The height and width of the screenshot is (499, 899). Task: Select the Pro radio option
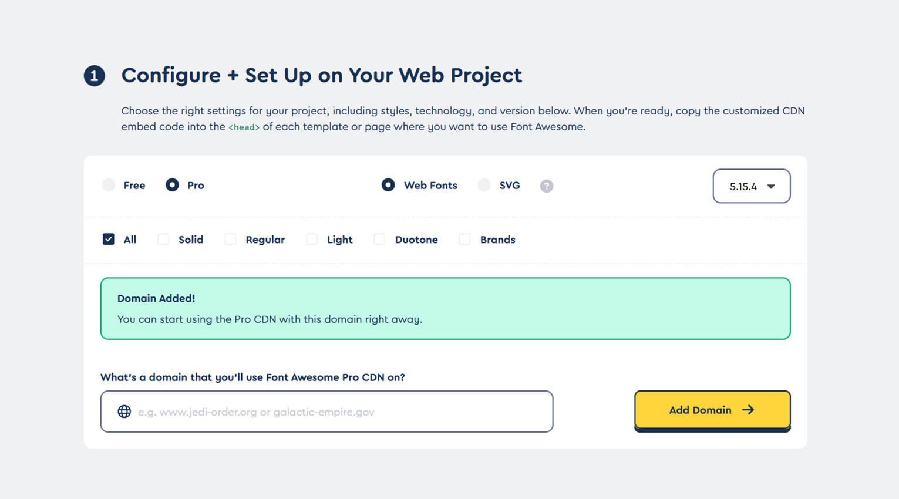click(172, 185)
